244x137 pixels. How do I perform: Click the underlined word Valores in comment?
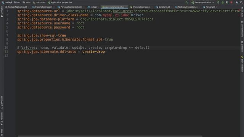coord(28,48)
